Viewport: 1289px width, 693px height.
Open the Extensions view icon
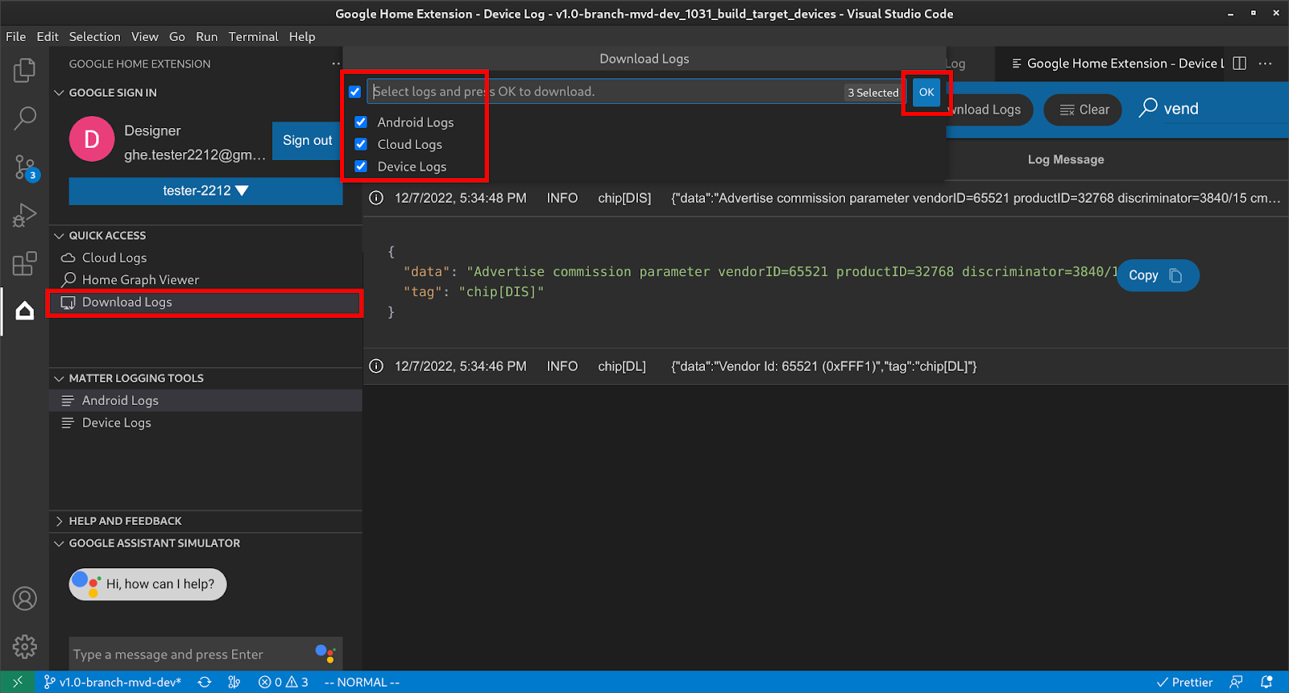click(24, 263)
